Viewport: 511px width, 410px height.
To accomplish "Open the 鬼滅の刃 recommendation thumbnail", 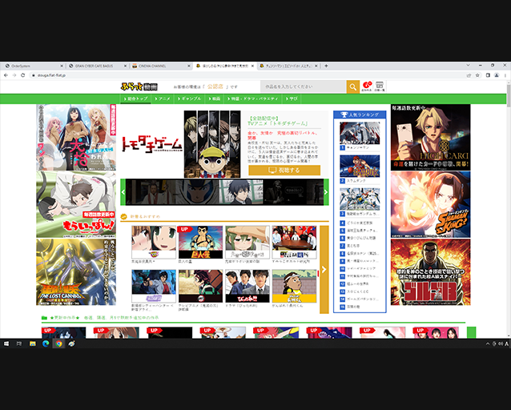I will point(200,286).
